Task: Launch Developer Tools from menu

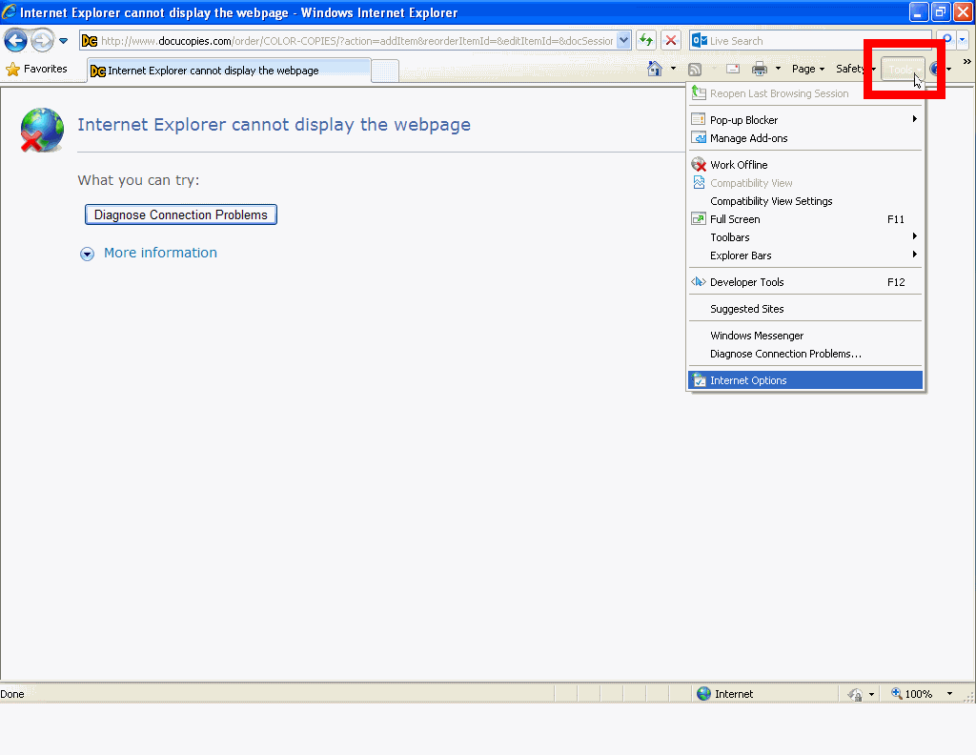Action: [805, 282]
